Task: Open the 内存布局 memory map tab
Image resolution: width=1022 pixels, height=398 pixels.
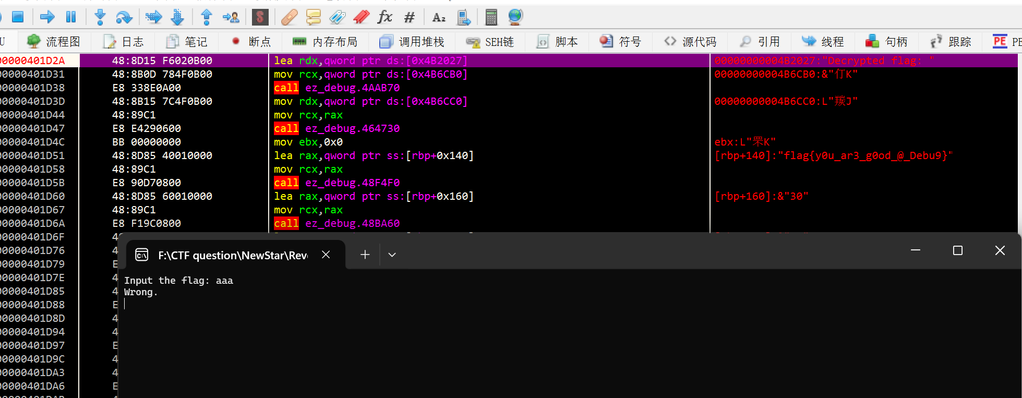Action: [x=325, y=42]
